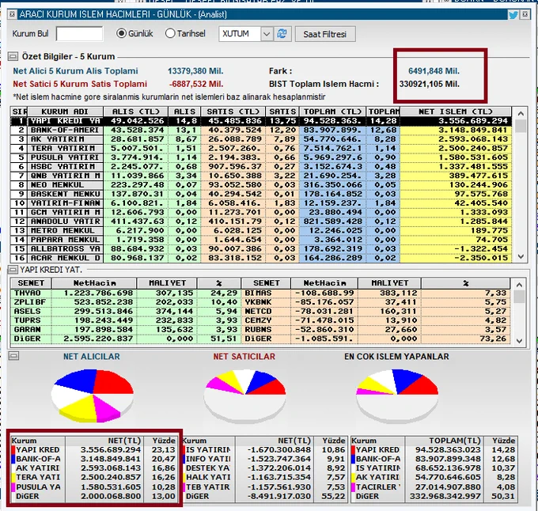The image size is (538, 511).
Task: Click IS YATIRIM in net sellers legend
Action: [x=208, y=449]
